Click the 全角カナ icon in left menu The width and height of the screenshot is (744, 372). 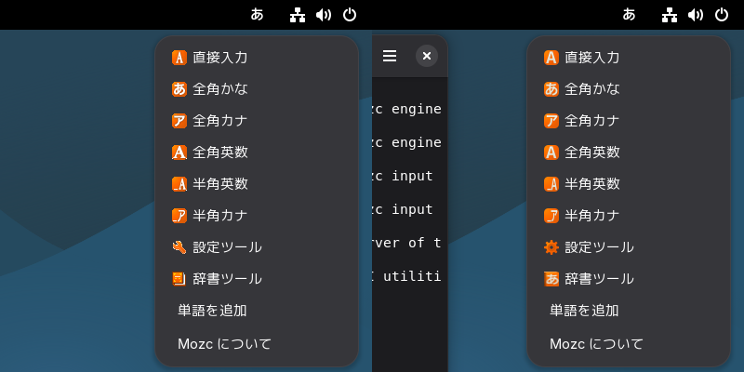pos(179,121)
